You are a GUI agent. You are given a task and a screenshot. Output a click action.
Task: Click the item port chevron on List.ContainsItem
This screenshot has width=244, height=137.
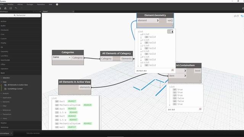pos(185,76)
